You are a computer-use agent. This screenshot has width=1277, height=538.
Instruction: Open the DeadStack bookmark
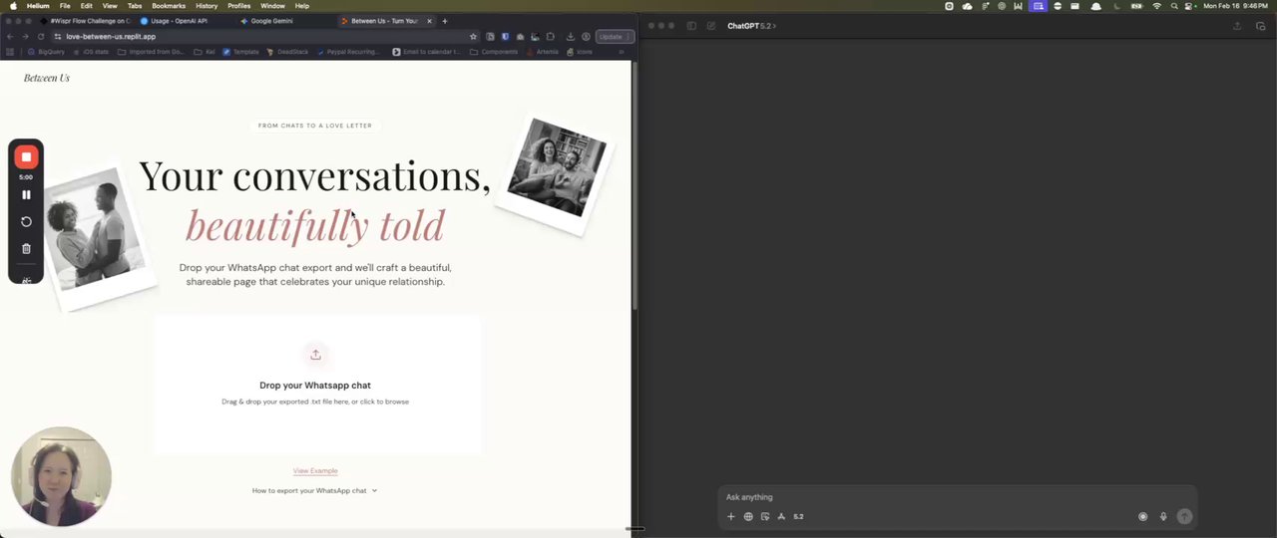pyautogui.click(x=288, y=52)
